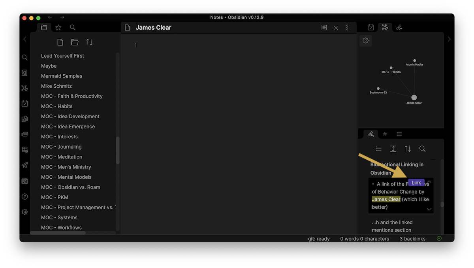Open more options menu for the note
Viewport: 474px width, 268px height.
click(347, 28)
